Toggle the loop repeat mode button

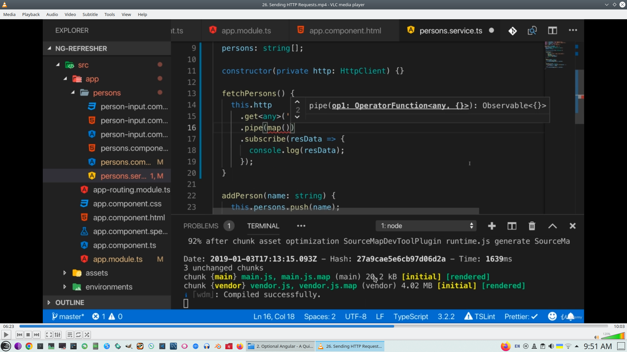pos(78,335)
